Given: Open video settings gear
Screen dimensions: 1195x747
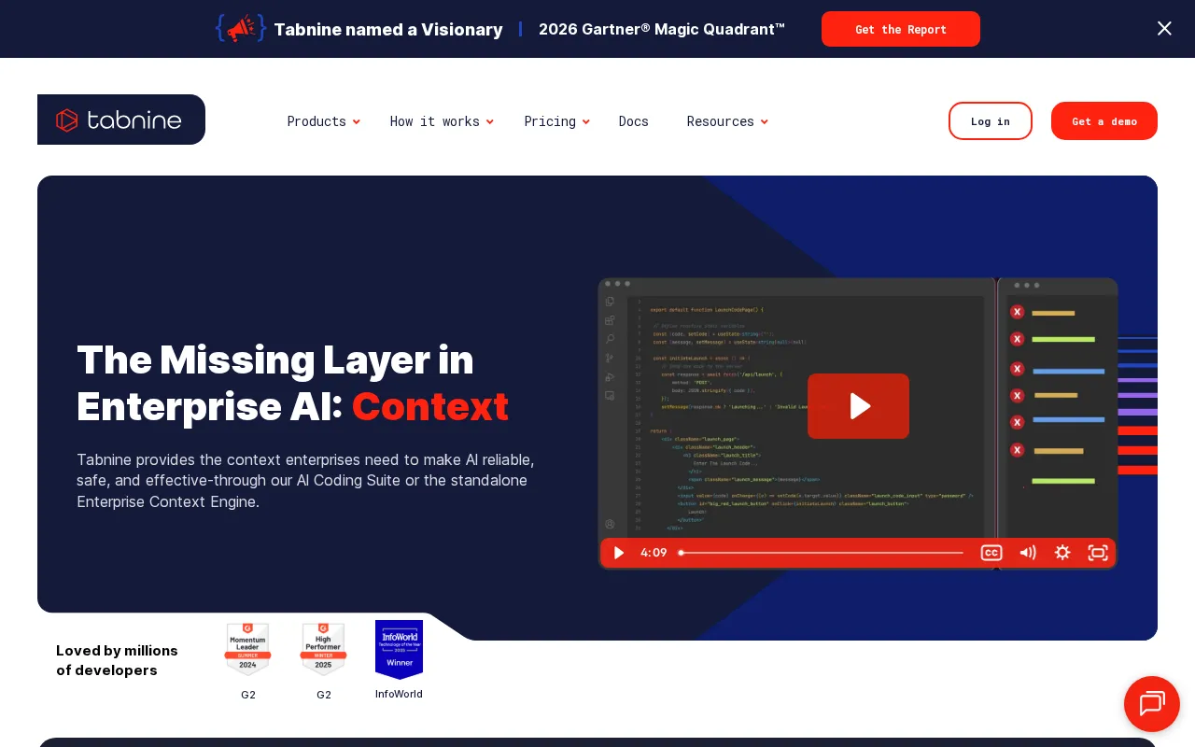Looking at the screenshot, I should click(x=1062, y=553).
